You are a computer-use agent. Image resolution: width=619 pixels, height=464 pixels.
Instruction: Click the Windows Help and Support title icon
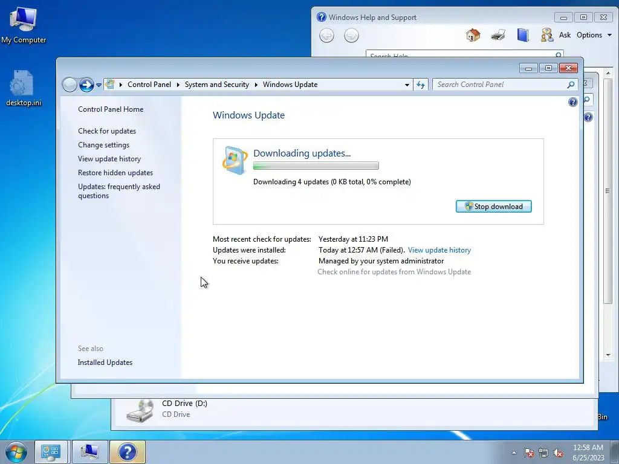(x=322, y=17)
